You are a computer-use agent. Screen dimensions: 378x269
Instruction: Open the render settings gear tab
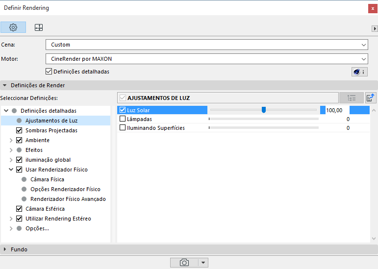click(13, 27)
